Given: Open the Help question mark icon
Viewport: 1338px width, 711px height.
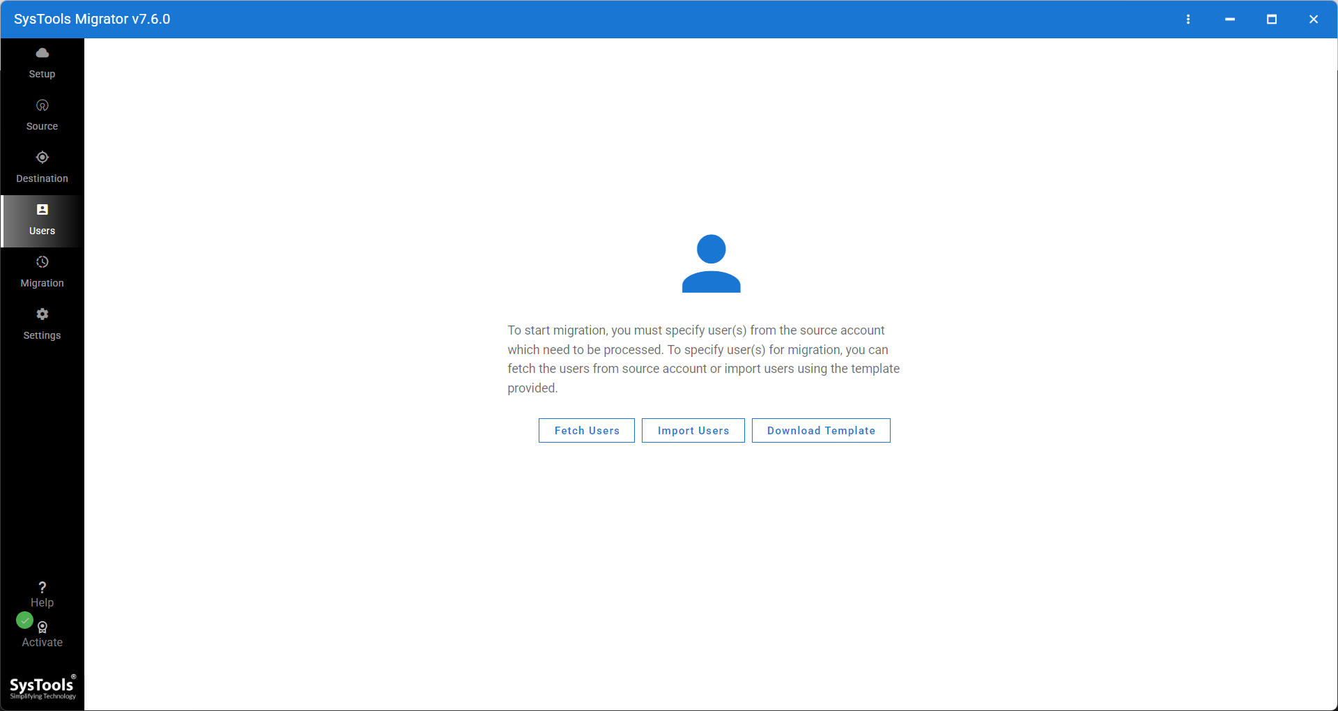Looking at the screenshot, I should pyautogui.click(x=42, y=586).
